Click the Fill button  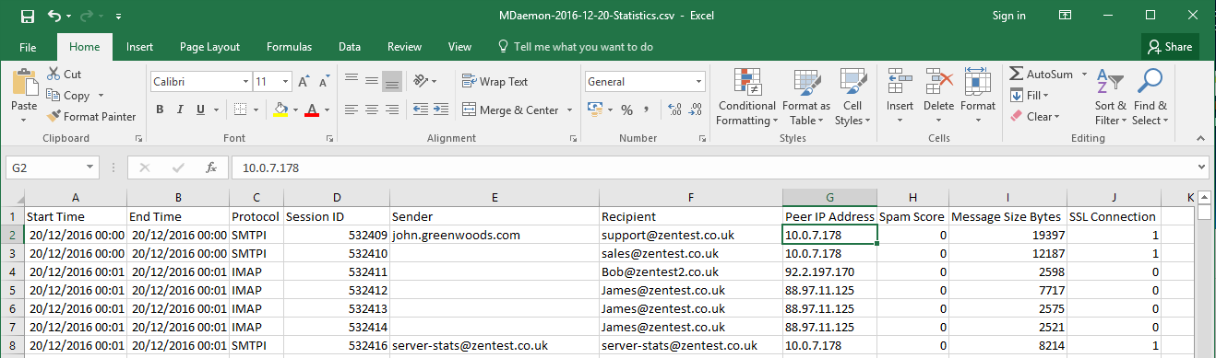click(1030, 95)
